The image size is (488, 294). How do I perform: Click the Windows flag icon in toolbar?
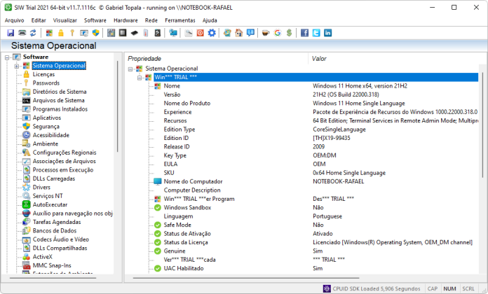(49, 33)
